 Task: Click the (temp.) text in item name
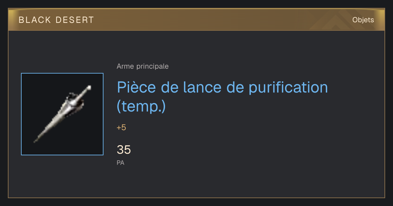pos(141,107)
